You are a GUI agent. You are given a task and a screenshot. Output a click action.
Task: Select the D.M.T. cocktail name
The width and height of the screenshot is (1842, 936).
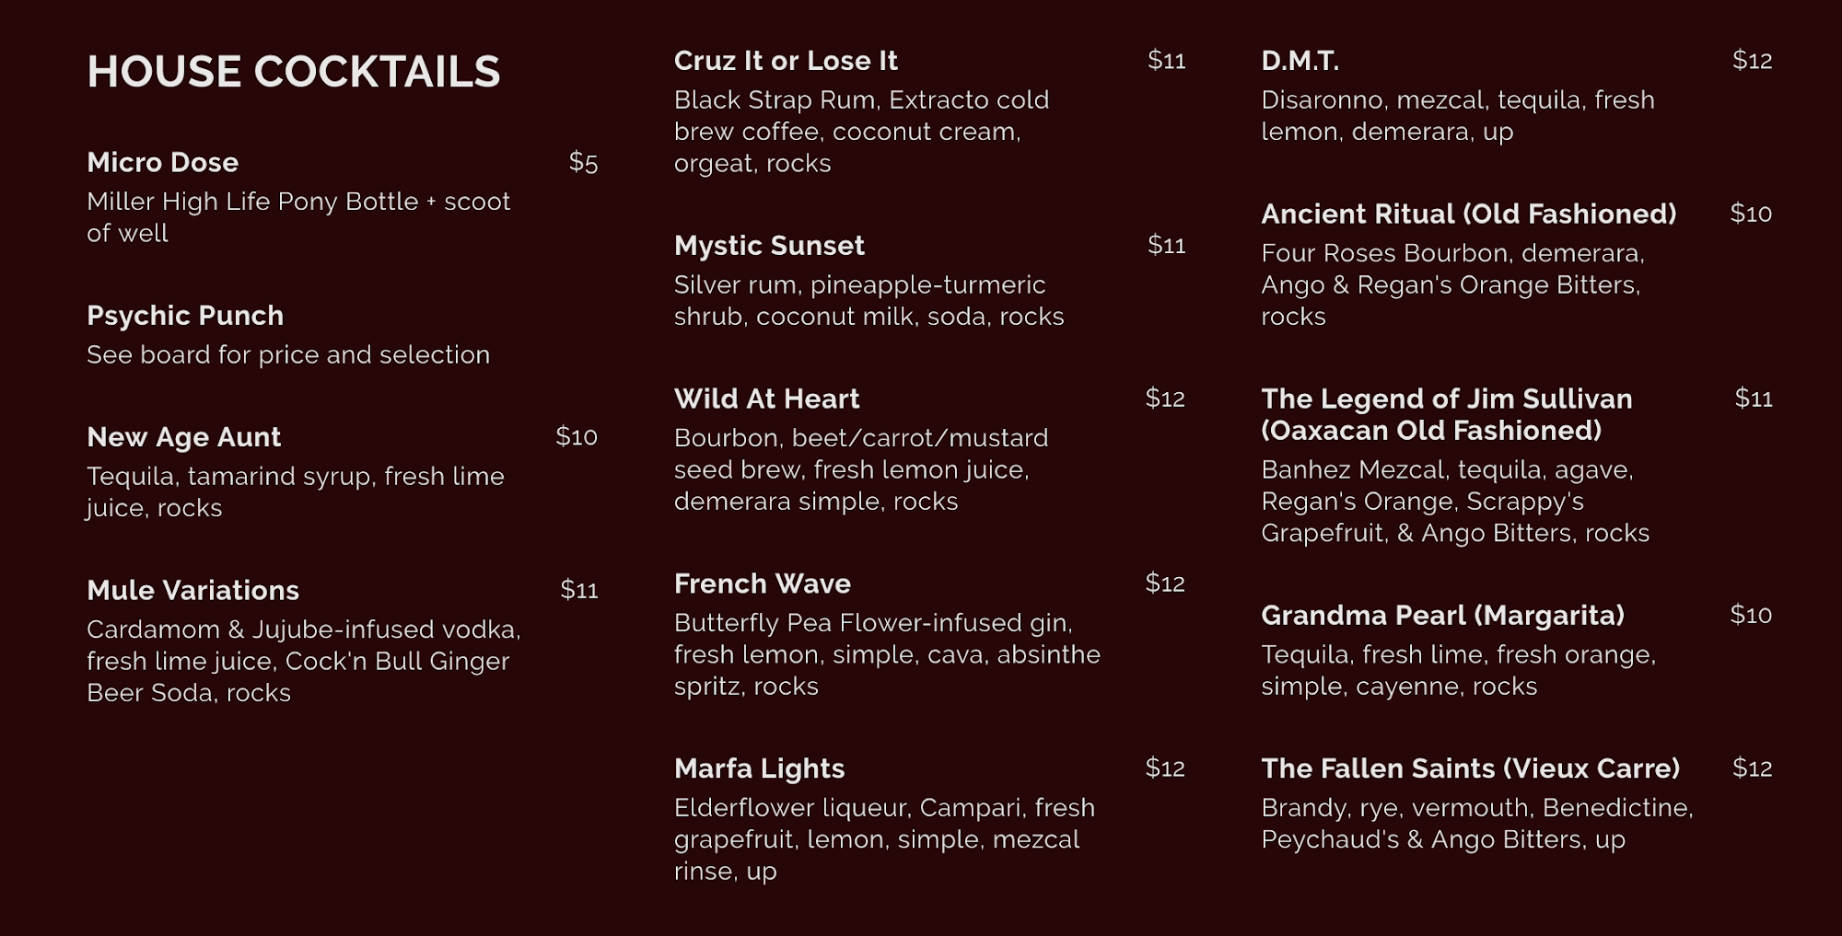tap(1300, 61)
